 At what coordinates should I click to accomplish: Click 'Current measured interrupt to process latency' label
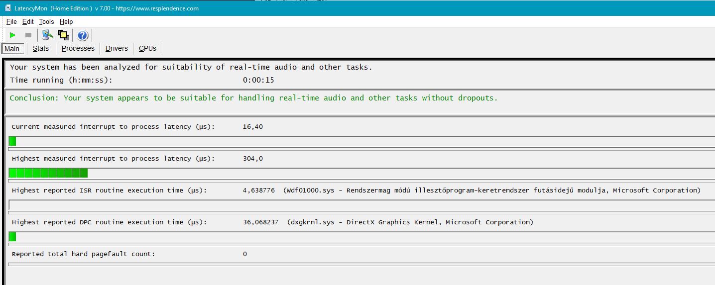113,127
